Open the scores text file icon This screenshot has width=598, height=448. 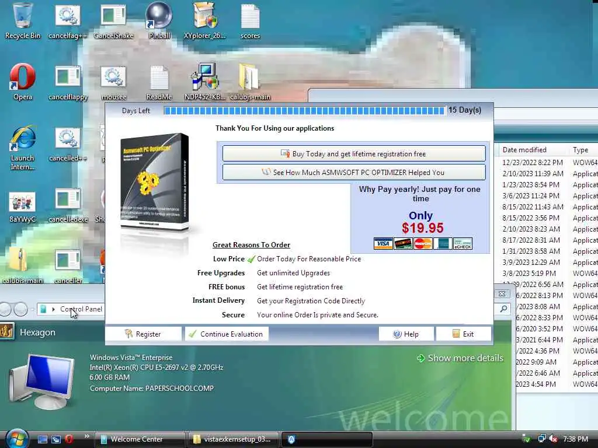point(250,21)
